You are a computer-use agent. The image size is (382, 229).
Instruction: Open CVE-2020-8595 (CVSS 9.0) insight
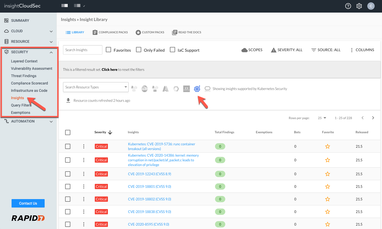tap(149, 224)
